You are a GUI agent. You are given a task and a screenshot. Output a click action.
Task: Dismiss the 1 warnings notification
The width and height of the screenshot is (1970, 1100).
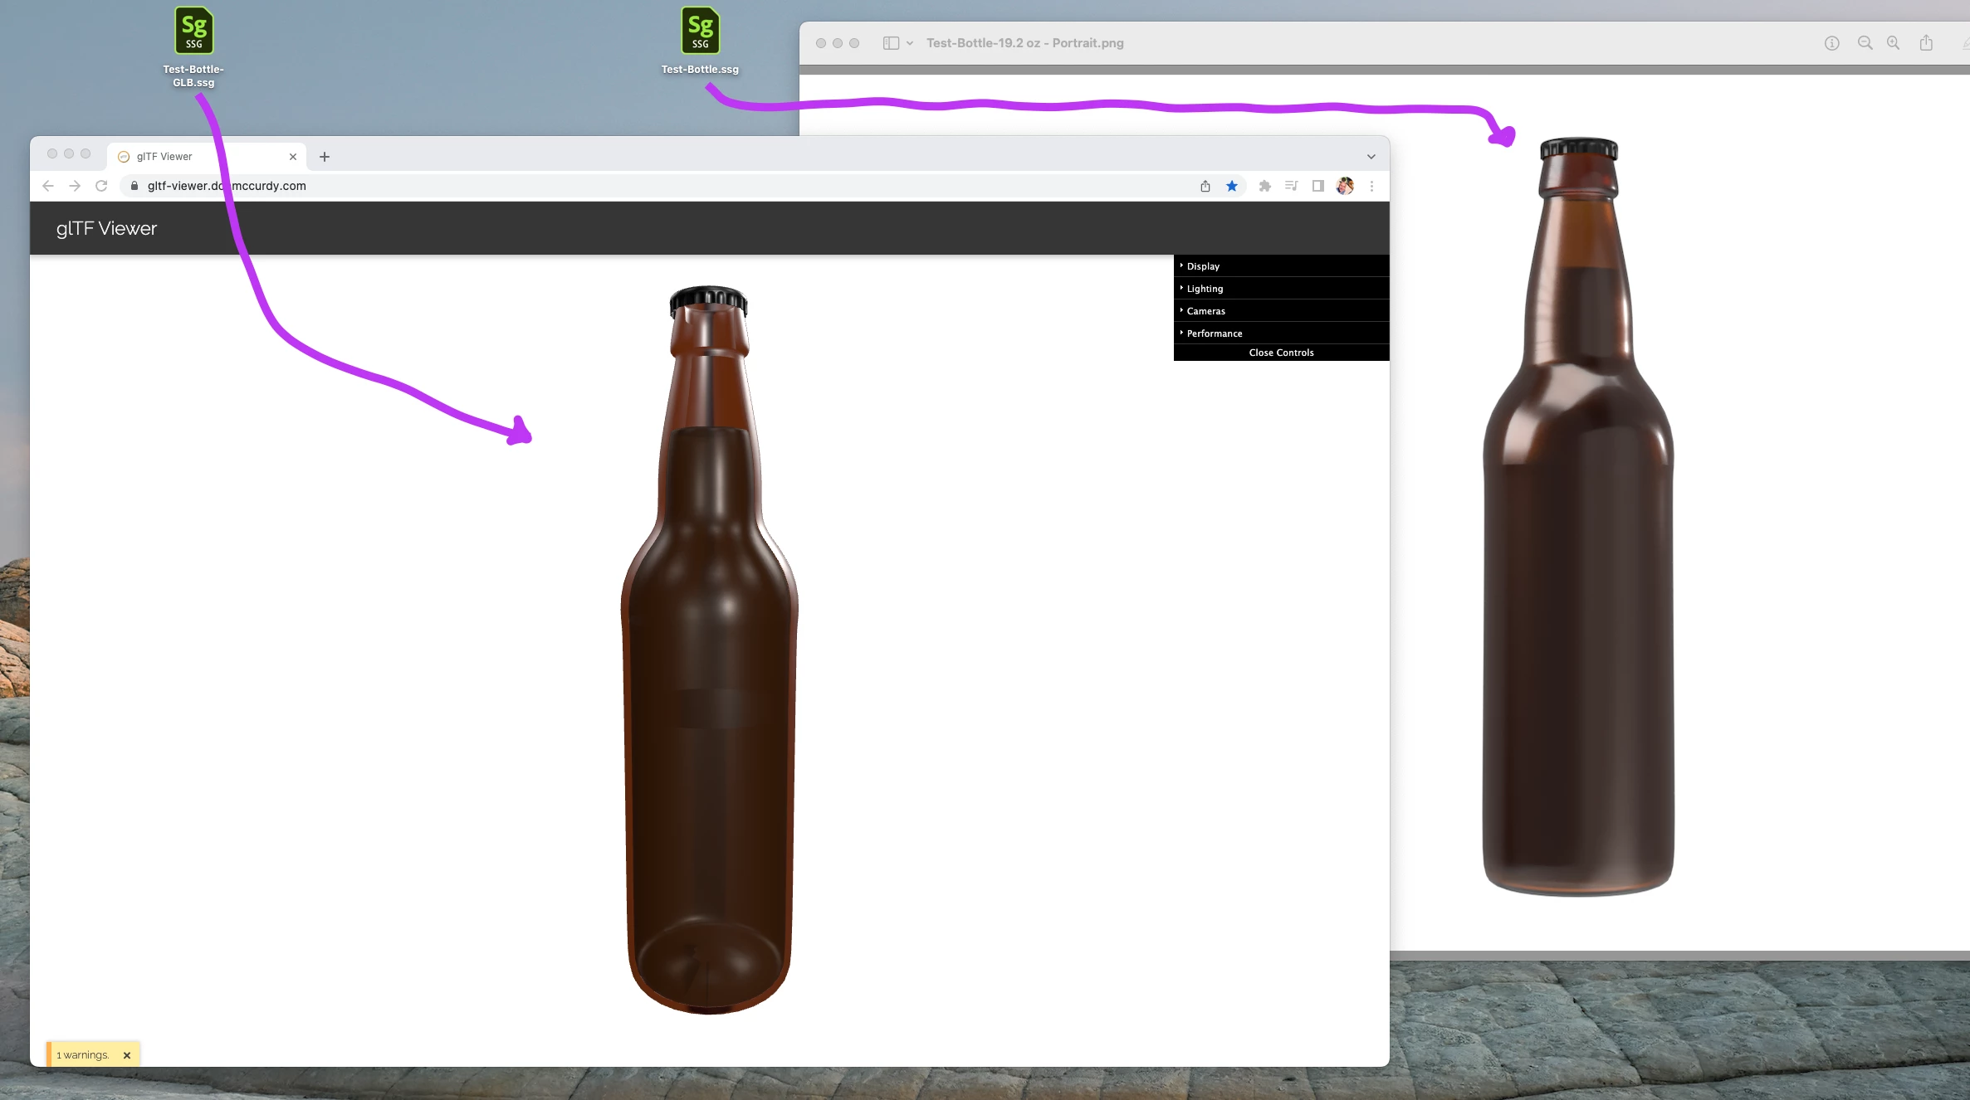(127, 1055)
